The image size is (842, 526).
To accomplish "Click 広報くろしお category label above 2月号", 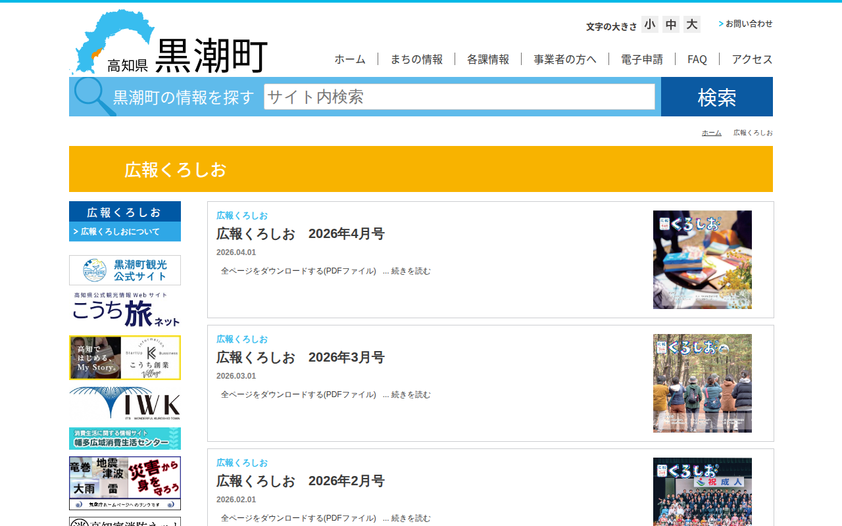I will [x=242, y=463].
